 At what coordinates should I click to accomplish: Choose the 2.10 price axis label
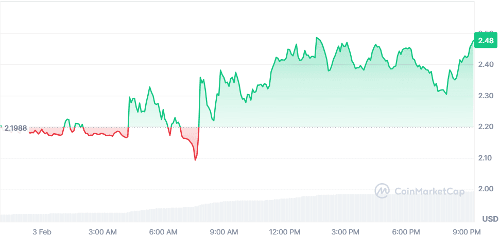click(x=486, y=158)
